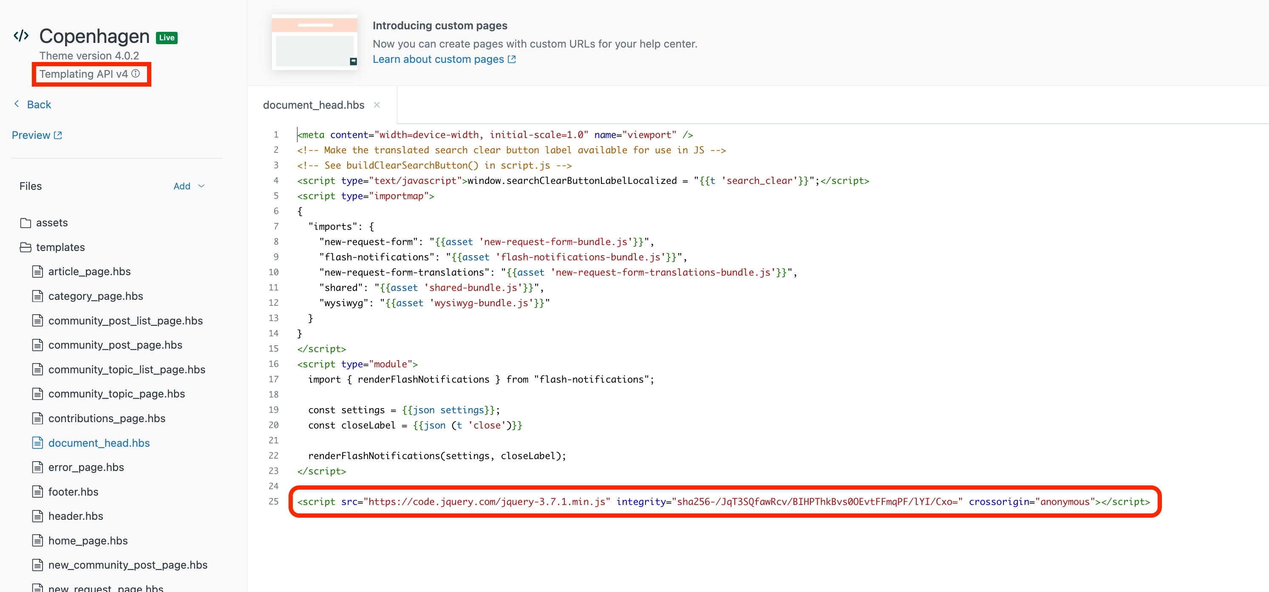Click the file icon for article_page.hbs

(x=37, y=272)
